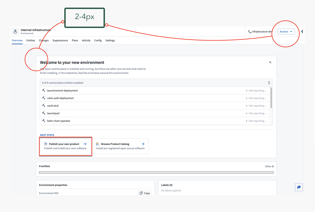Click the 9 entities progress bar

156,172
